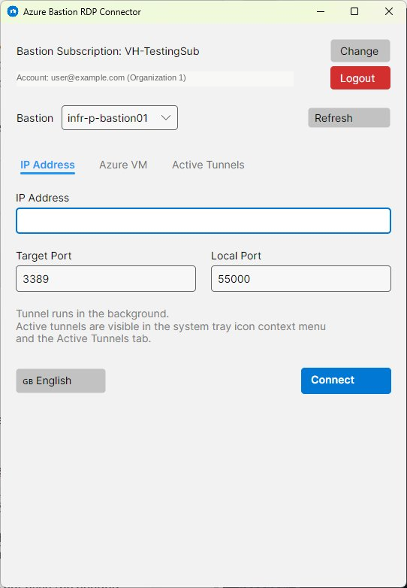Start the tunnel with the Connect button
Screen dimensions: 407x588
pyautogui.click(x=346, y=380)
